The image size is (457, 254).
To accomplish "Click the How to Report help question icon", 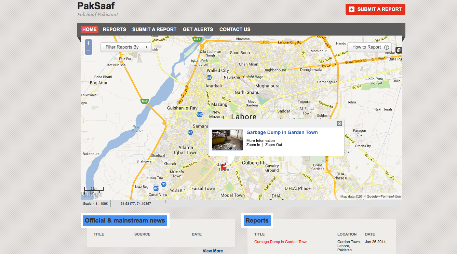I will point(387,47).
